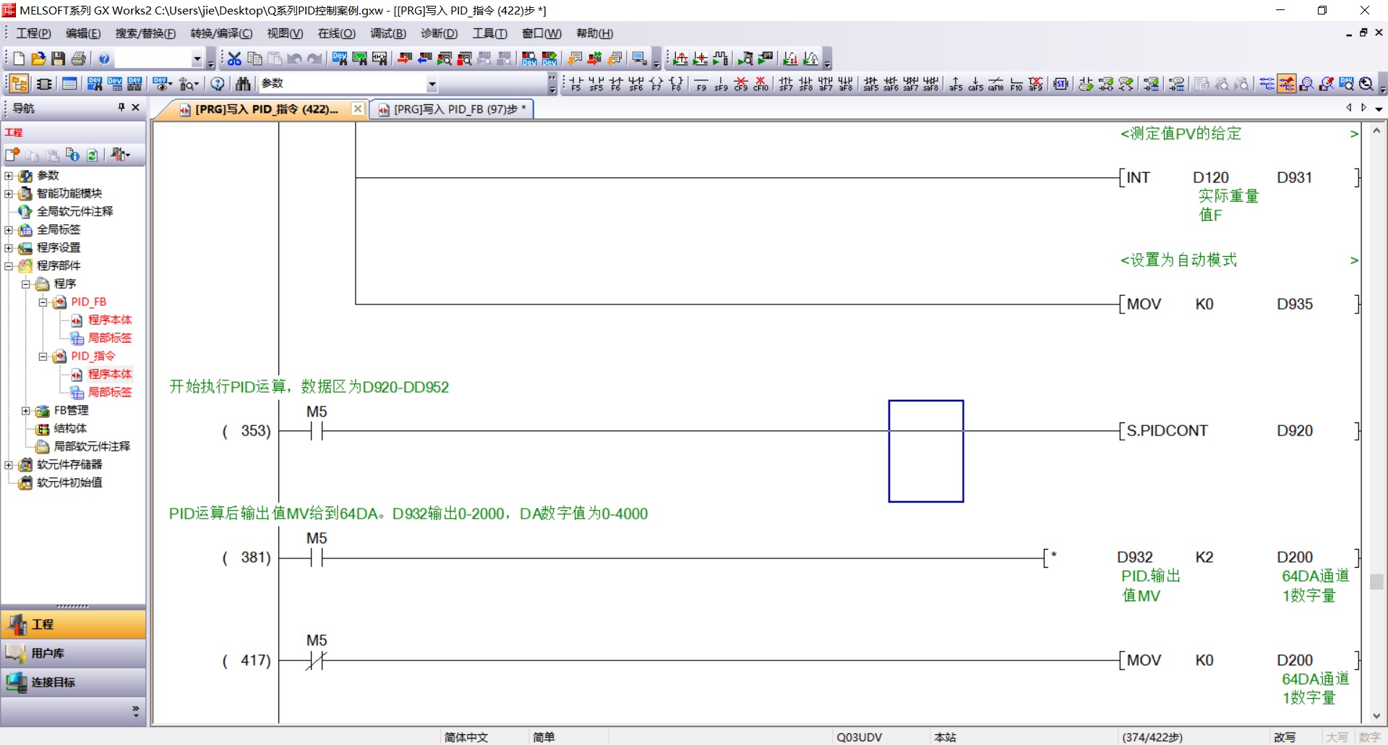Expand the 参数 tree node
The image size is (1388, 745).
9,176
